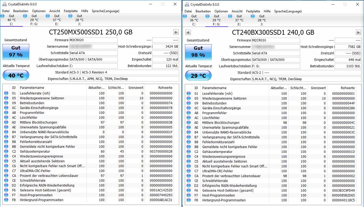Open Festplatte menu in left window
This screenshot has height=207, width=364.
tap(71, 11)
